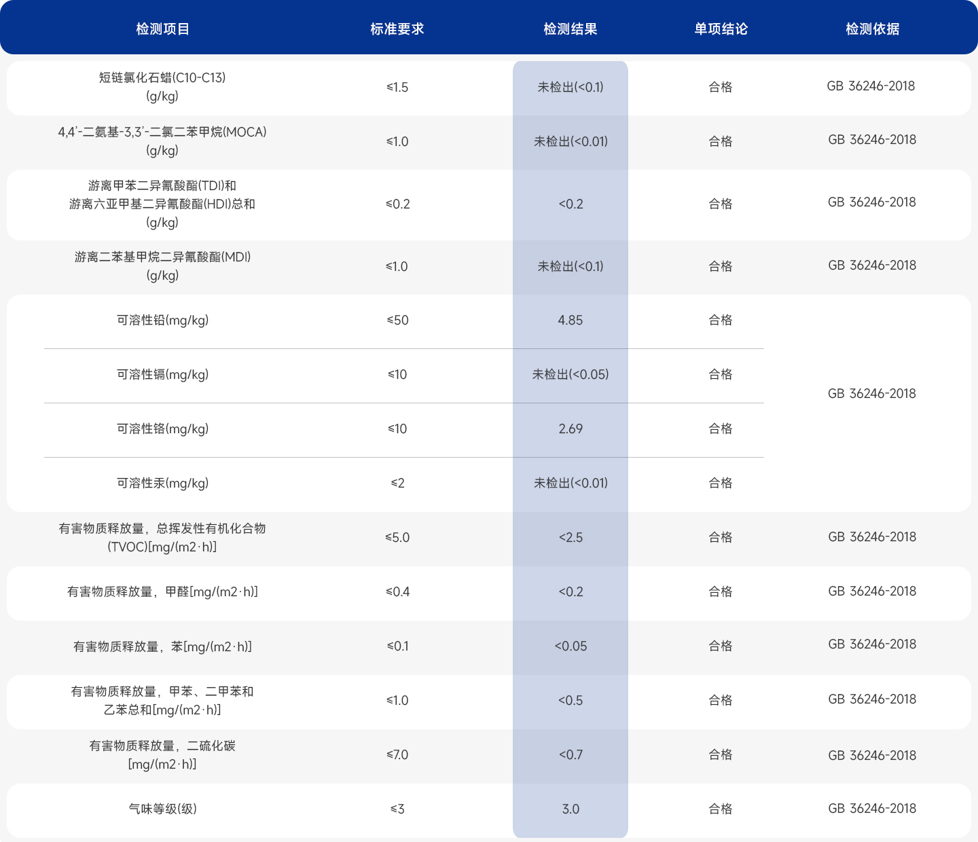Select the 检测结果 column header

(x=570, y=29)
